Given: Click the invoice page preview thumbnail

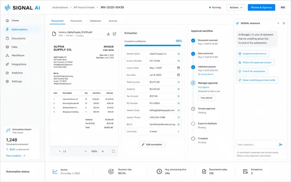Looking at the screenshot, I should [84, 93].
